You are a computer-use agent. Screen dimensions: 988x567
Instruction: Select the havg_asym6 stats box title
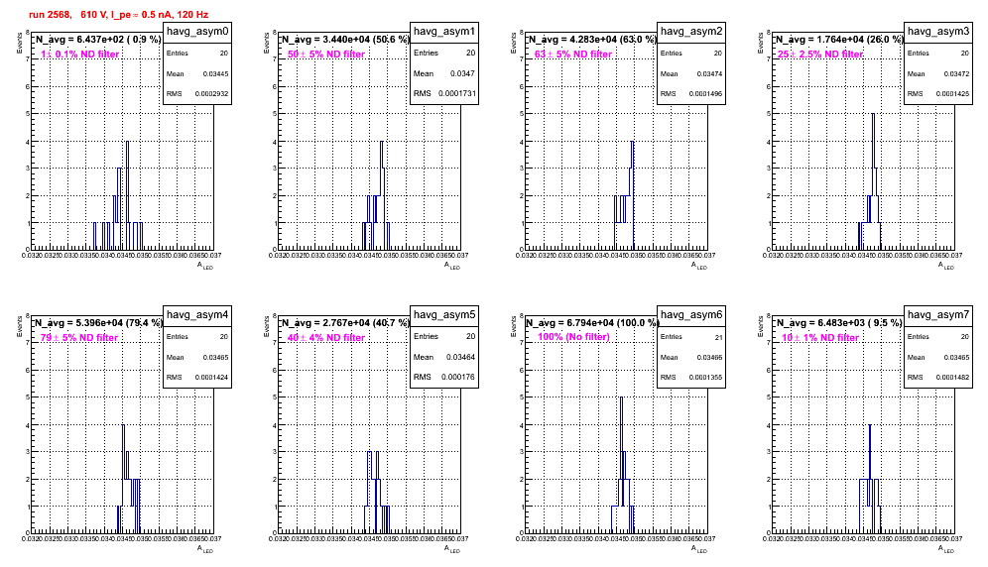point(691,314)
